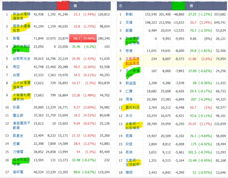Select the 280,340 volume cell
The image size is (228, 178).
(x=104, y=38)
